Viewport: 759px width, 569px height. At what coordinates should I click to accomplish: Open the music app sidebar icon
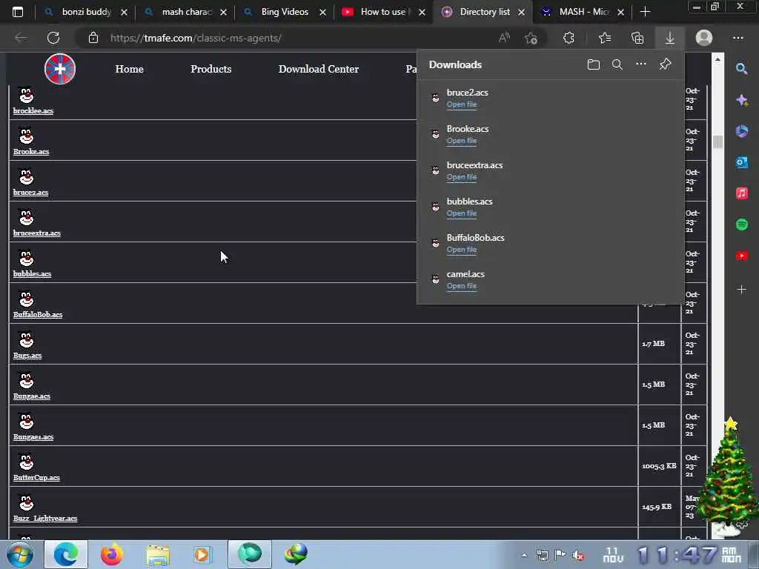pyautogui.click(x=741, y=193)
